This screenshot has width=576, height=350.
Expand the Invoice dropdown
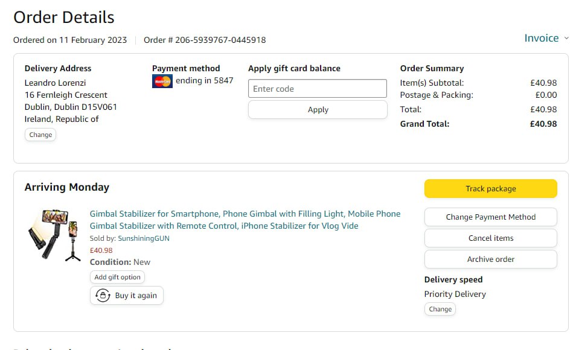point(542,38)
